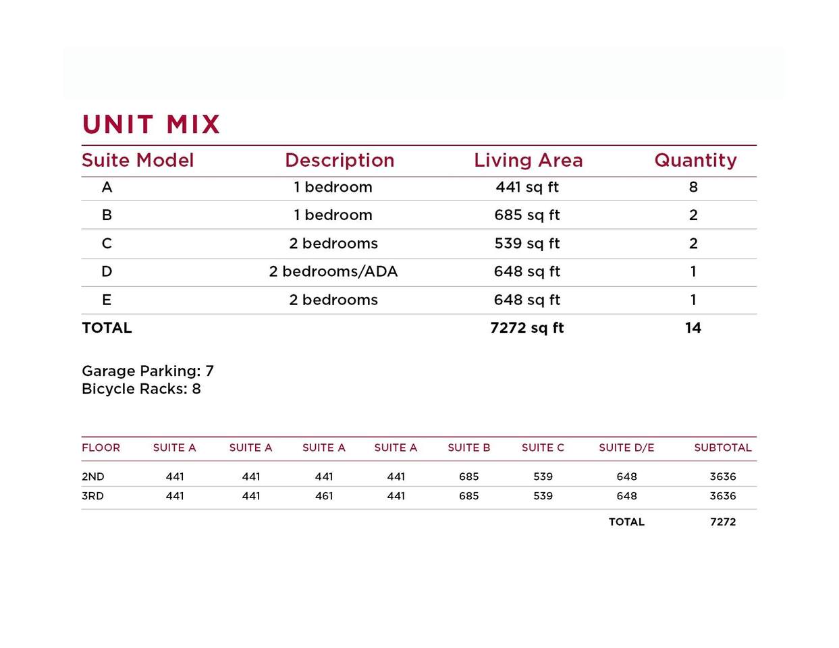Click the 539 sq ft living area cell
This screenshot has height=648, width=839.
pos(527,244)
